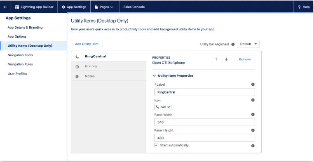
Task: Toggle Start automatically checkbox
Action: click(x=156, y=145)
